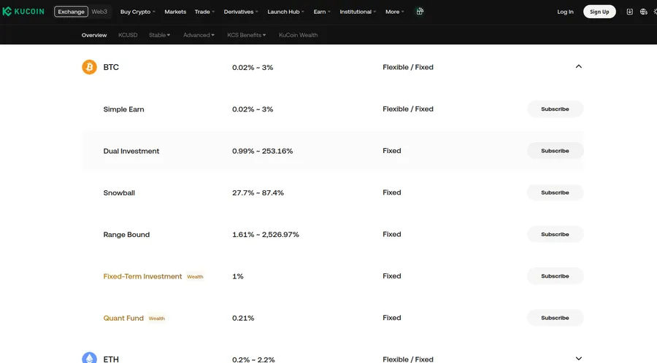
Task: Click the app download icon
Action: (x=629, y=12)
